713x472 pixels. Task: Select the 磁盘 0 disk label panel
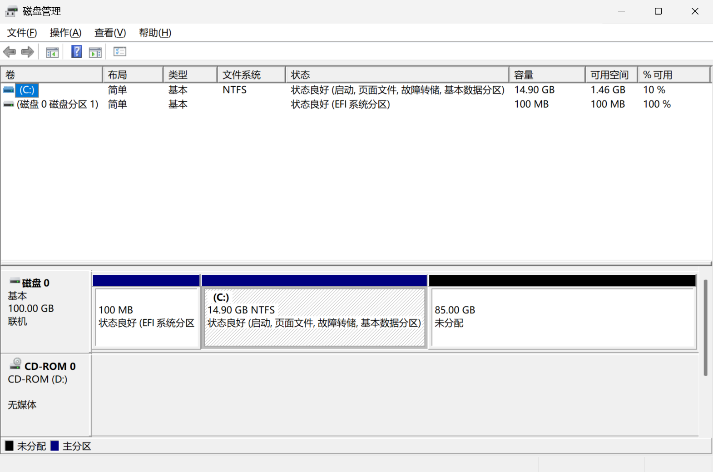pyautogui.click(x=46, y=312)
